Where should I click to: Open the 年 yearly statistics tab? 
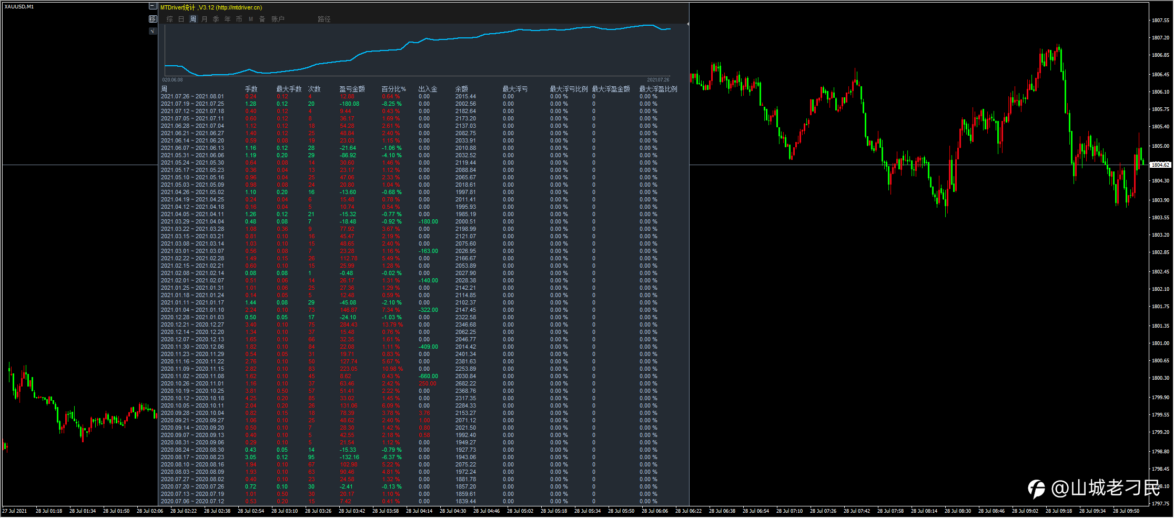pos(228,19)
